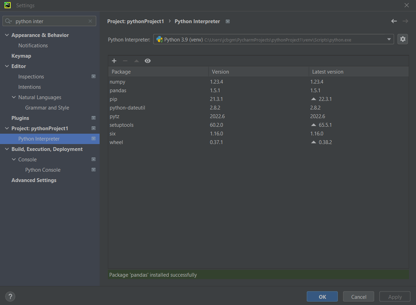Click upgrade arrow next to setuptools 65.5.1

click(314, 125)
